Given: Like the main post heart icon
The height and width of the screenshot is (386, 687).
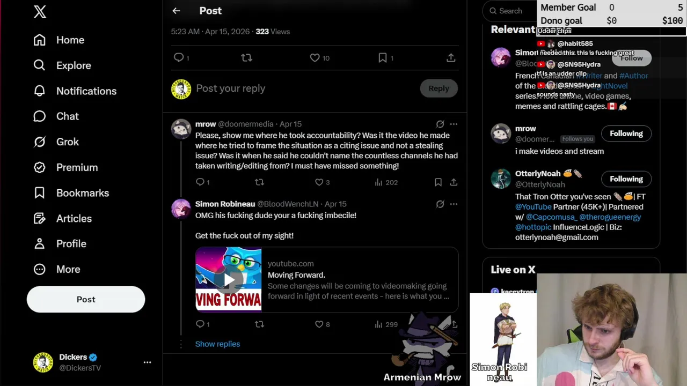Looking at the screenshot, I should pos(315,58).
